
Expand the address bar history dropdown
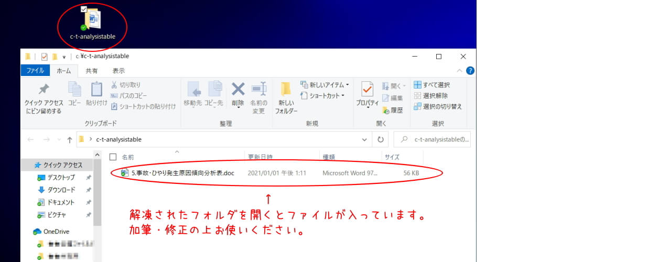(365, 140)
